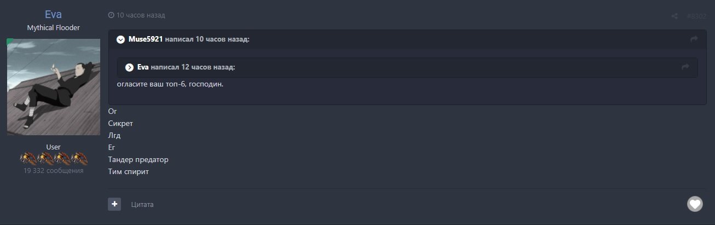Screen dimensions: 715x225
Task: Open post permalink #8302
Action: (x=696, y=16)
